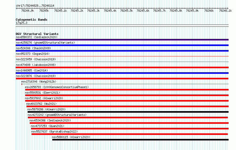Click the 78245k ruler tick label
This screenshot has height=150, width=236.
44,11
